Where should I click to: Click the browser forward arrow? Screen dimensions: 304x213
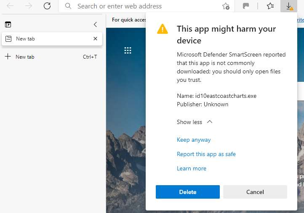coord(28,6)
